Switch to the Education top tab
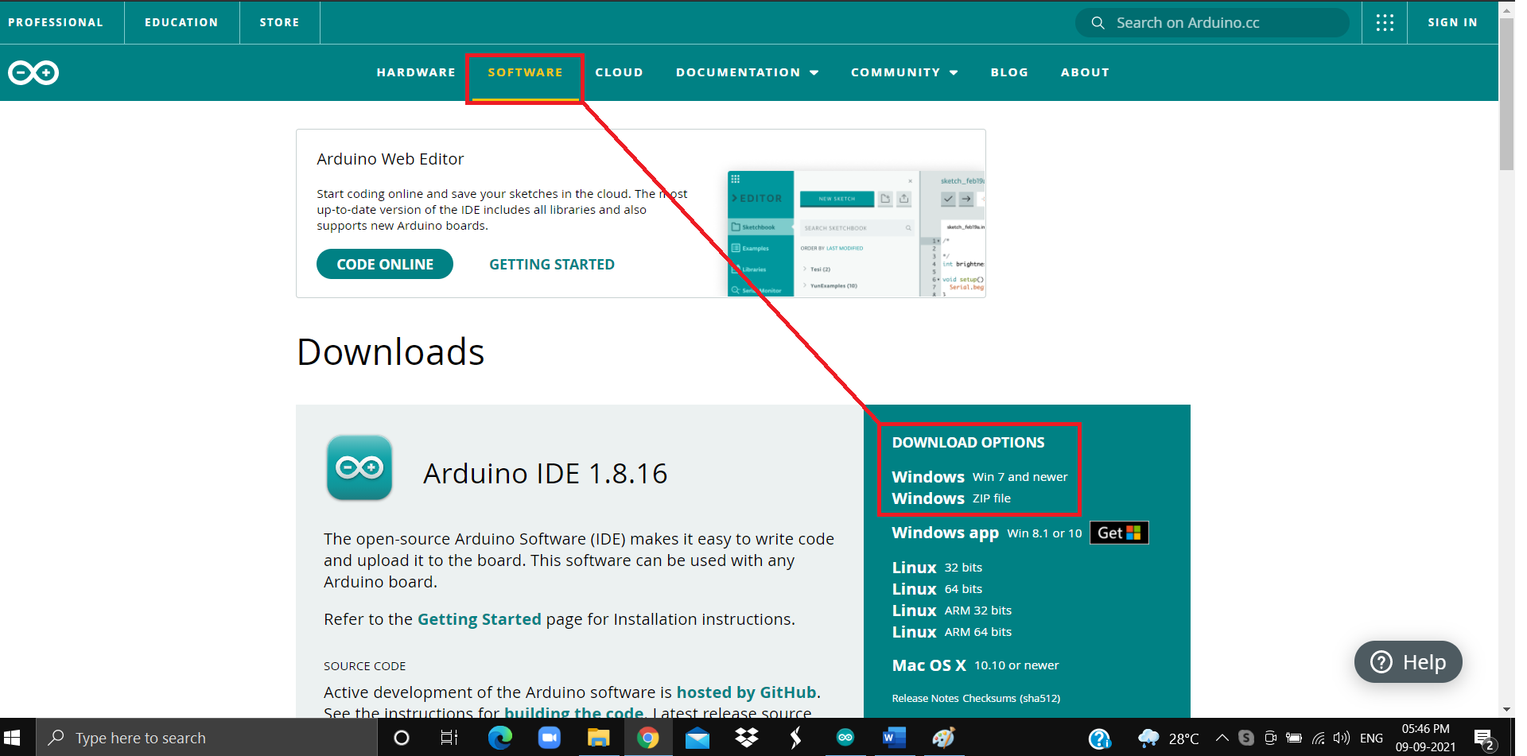Image resolution: width=1527 pixels, height=756 pixels. click(x=181, y=22)
